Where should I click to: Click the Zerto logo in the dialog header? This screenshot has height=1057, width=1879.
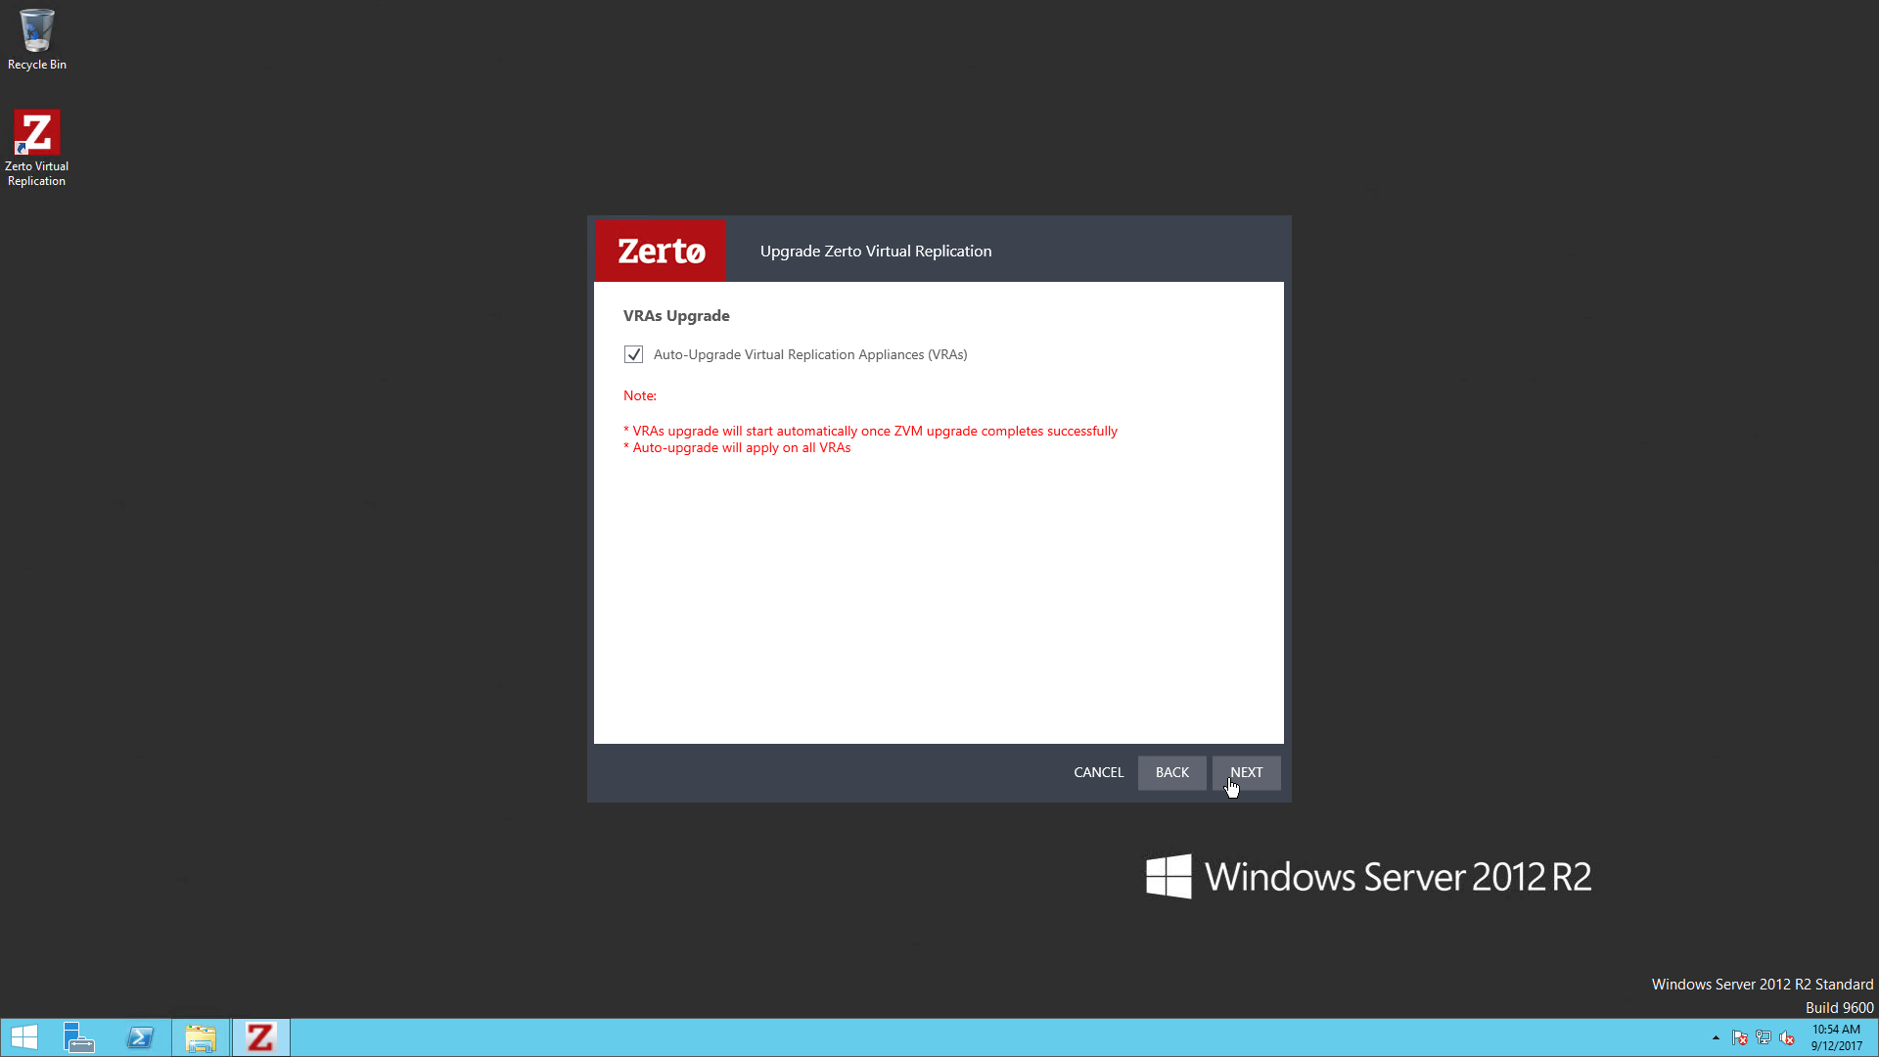coord(661,252)
